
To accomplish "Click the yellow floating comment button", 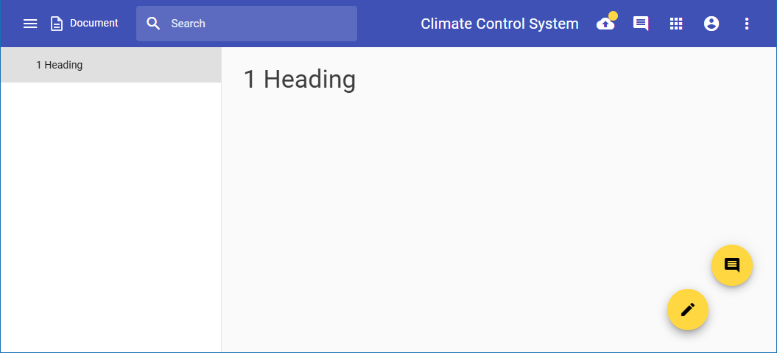I will (731, 265).
